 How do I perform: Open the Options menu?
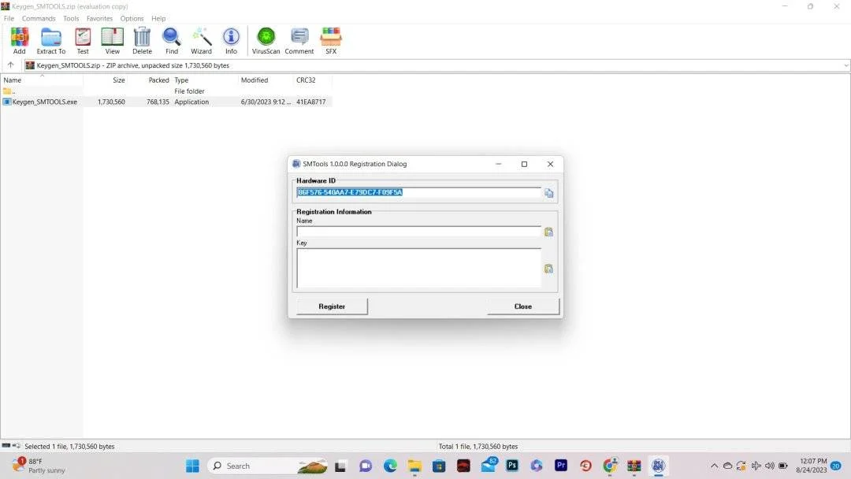tap(132, 18)
